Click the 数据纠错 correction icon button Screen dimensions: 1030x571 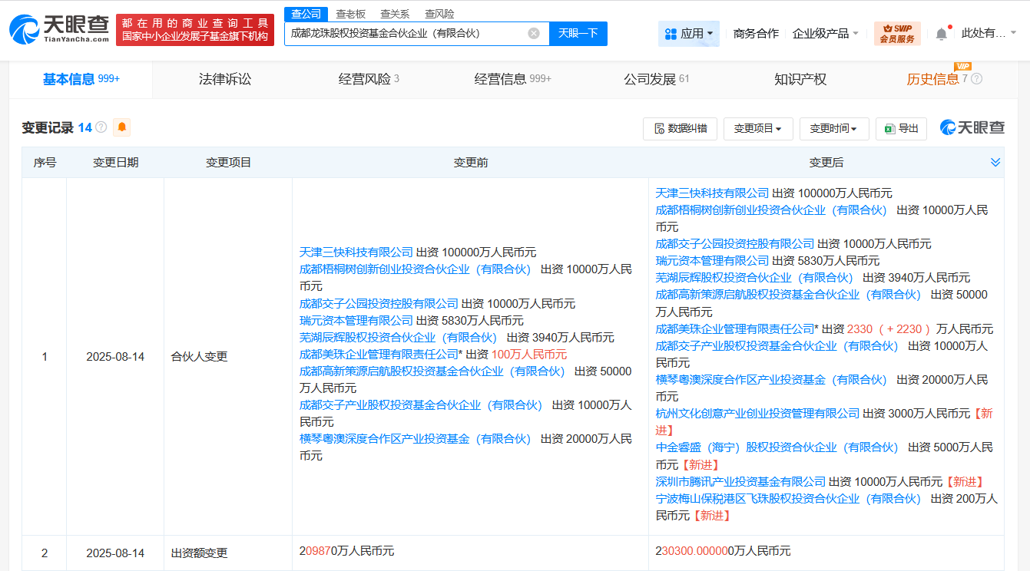[680, 128]
